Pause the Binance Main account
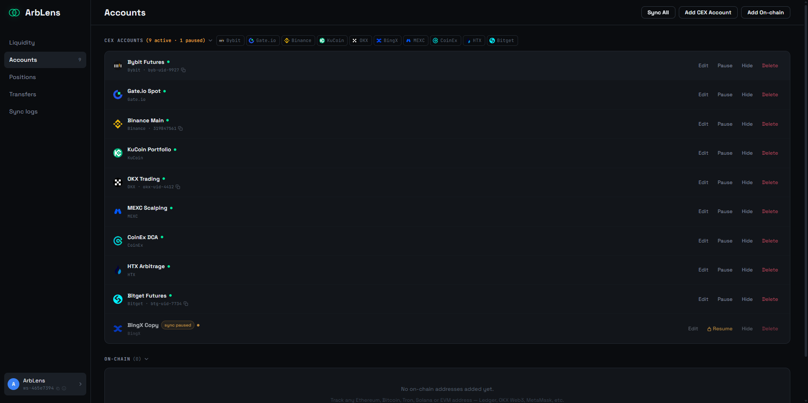 725,124
